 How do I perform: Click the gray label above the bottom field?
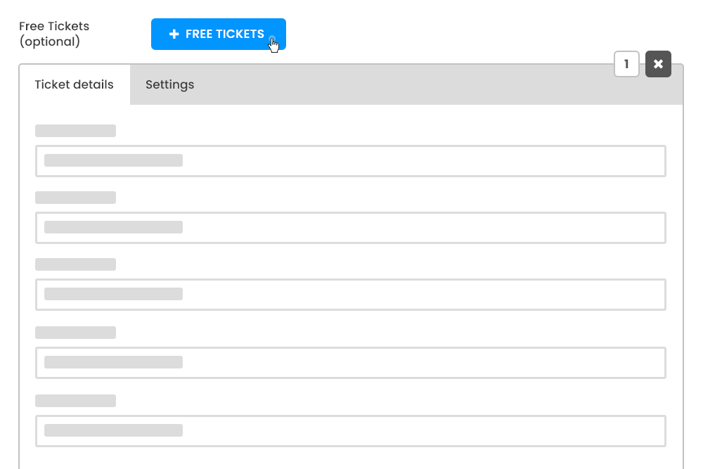click(75, 400)
